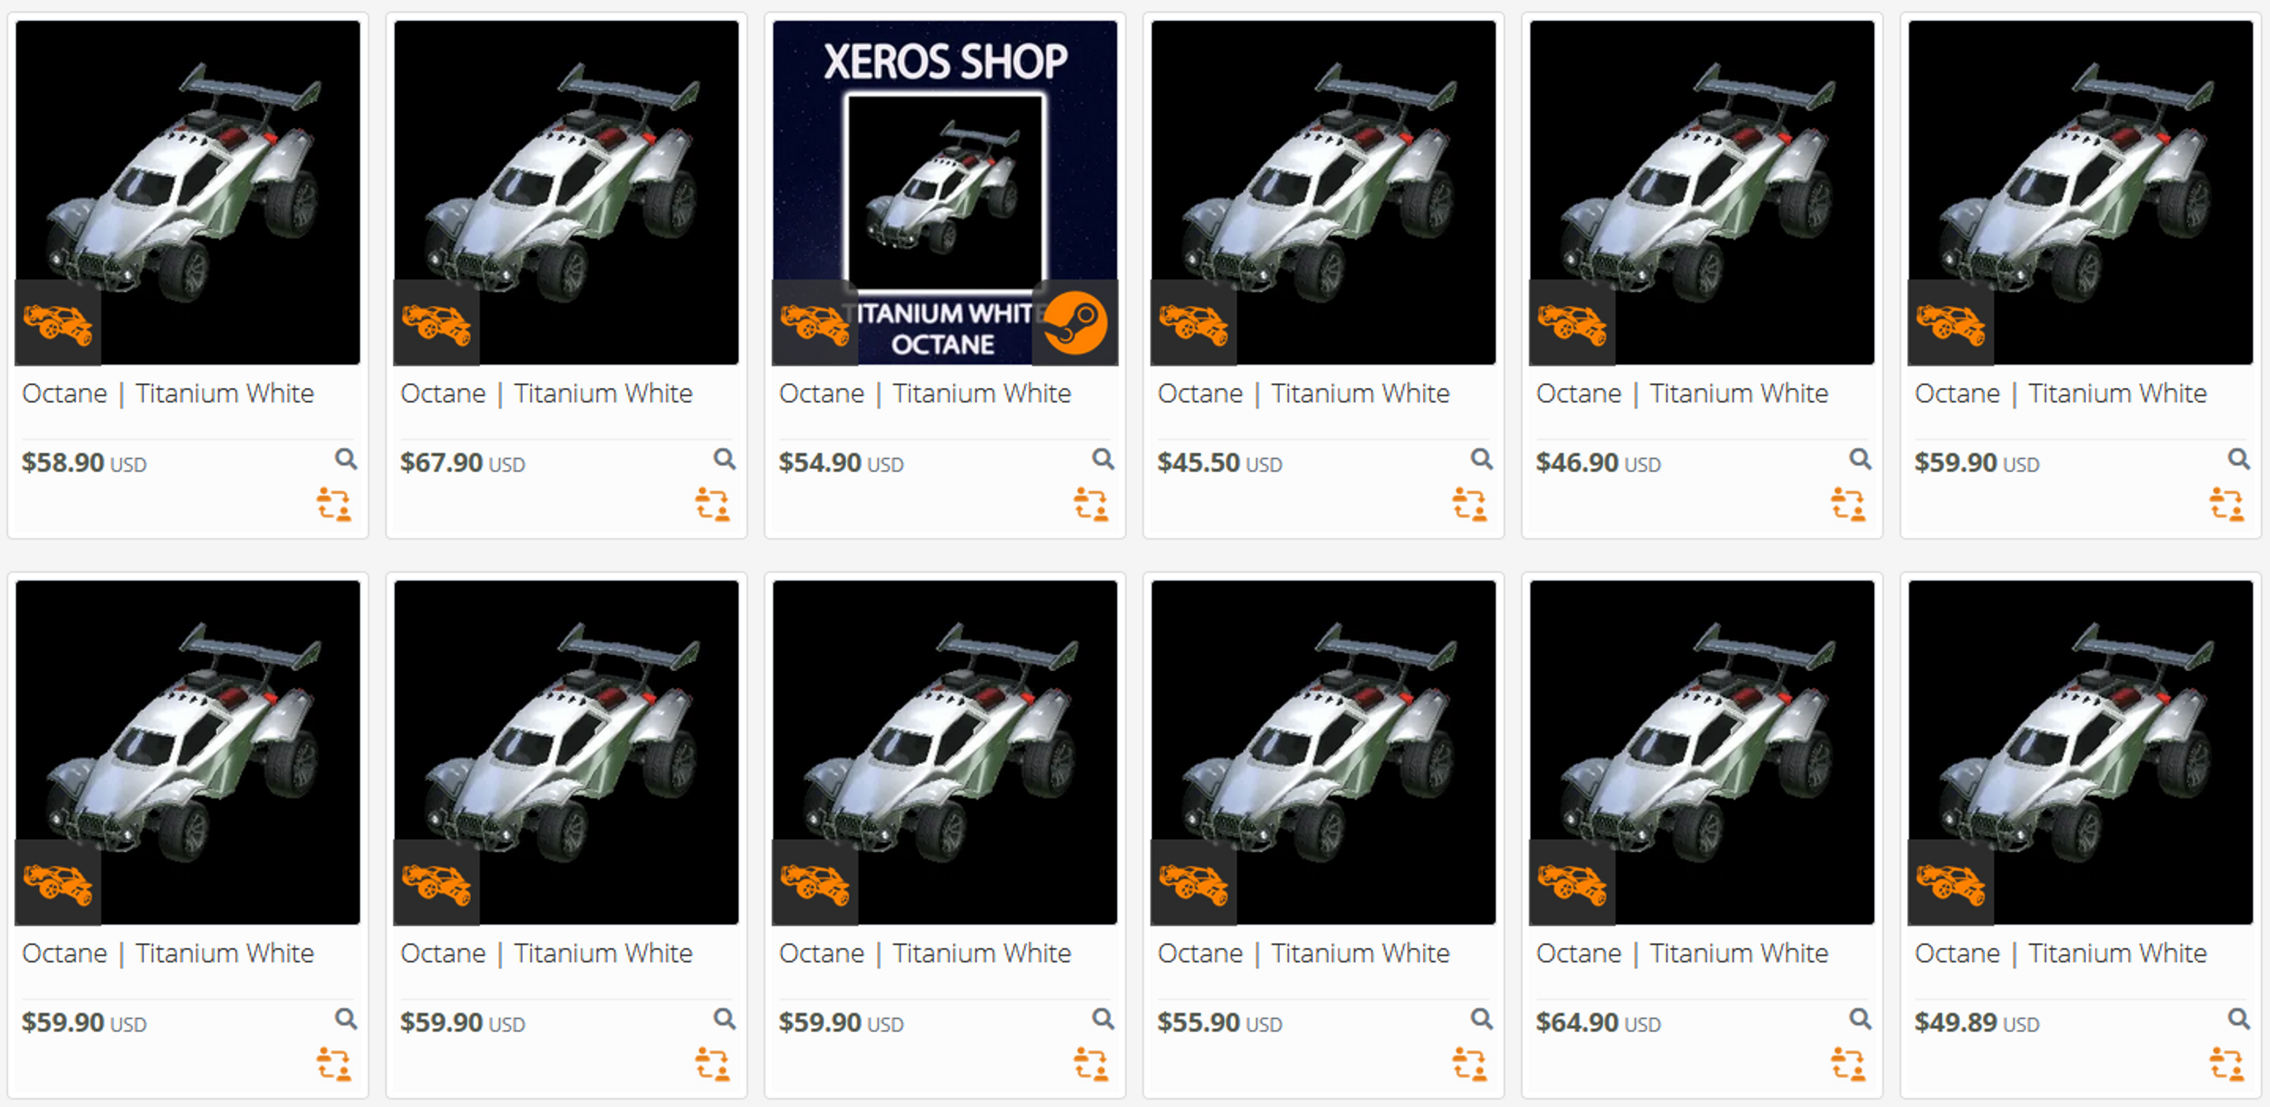Image resolution: width=2270 pixels, height=1107 pixels.
Task: Open the $45.50 Octane car image
Action: click(x=1324, y=192)
